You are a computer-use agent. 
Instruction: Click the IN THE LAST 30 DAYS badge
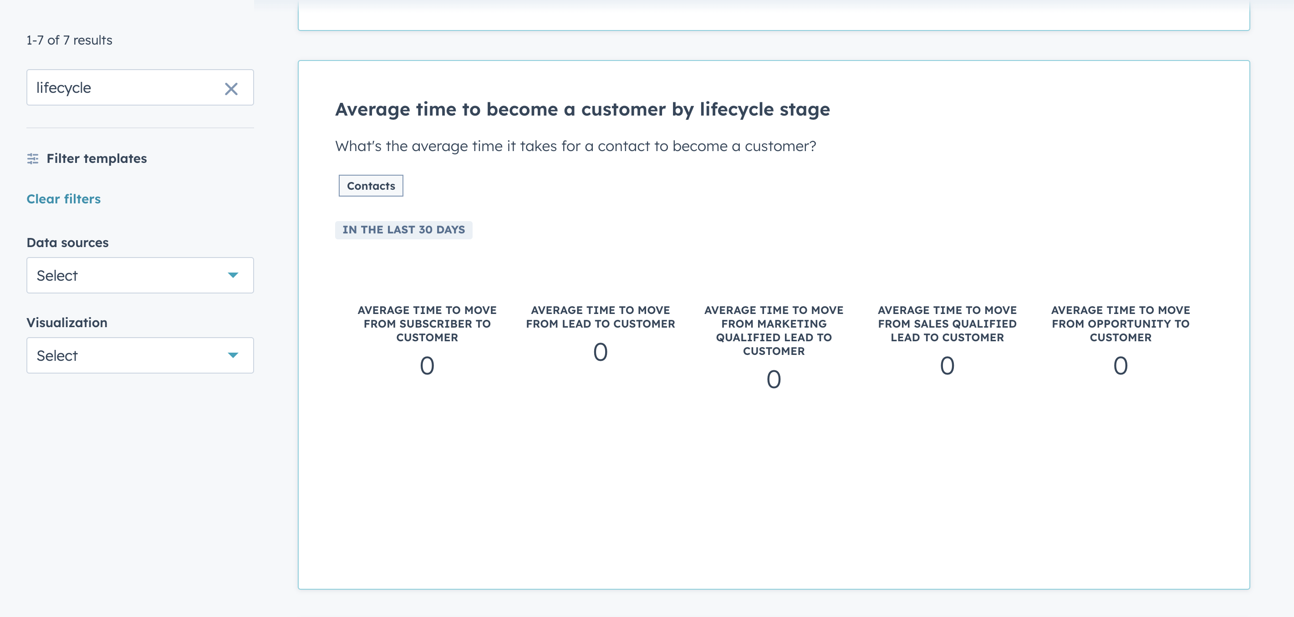(403, 229)
